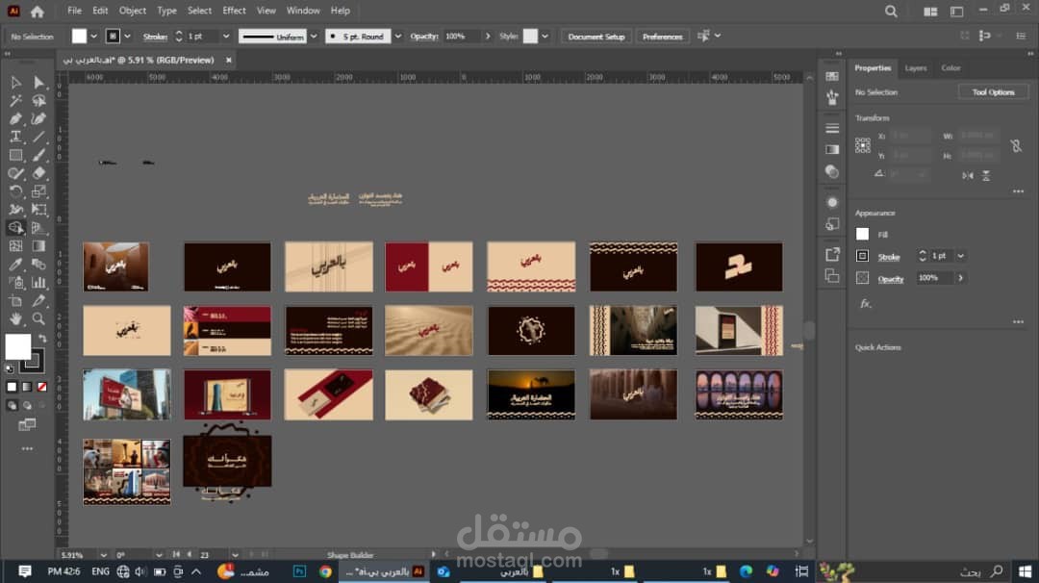This screenshot has height=583, width=1039.
Task: Open the File menu
Action: [74, 11]
